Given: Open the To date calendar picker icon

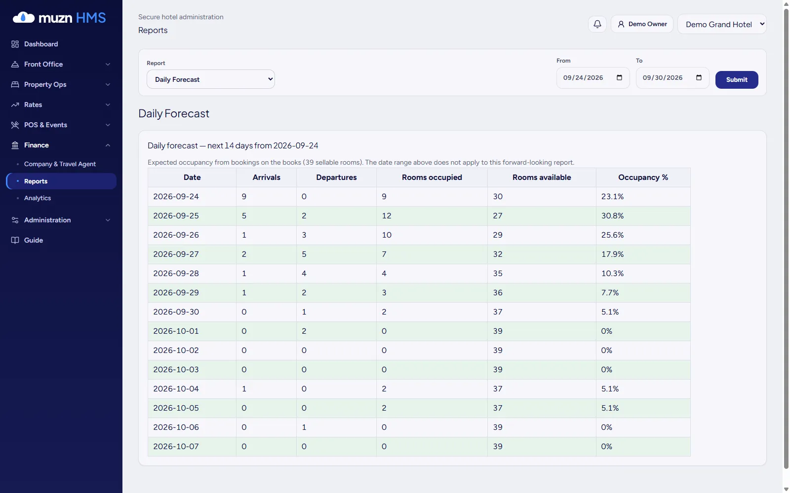Looking at the screenshot, I should (699, 77).
